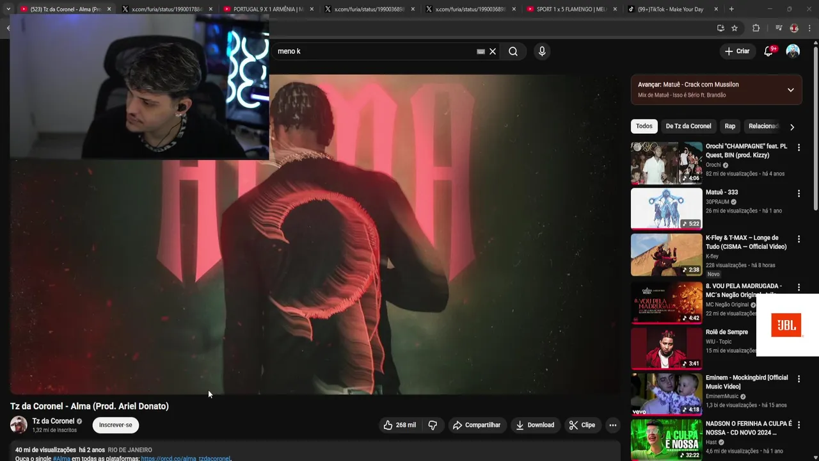Show more filter chips with arrow
819x461 pixels.
pos(792,127)
